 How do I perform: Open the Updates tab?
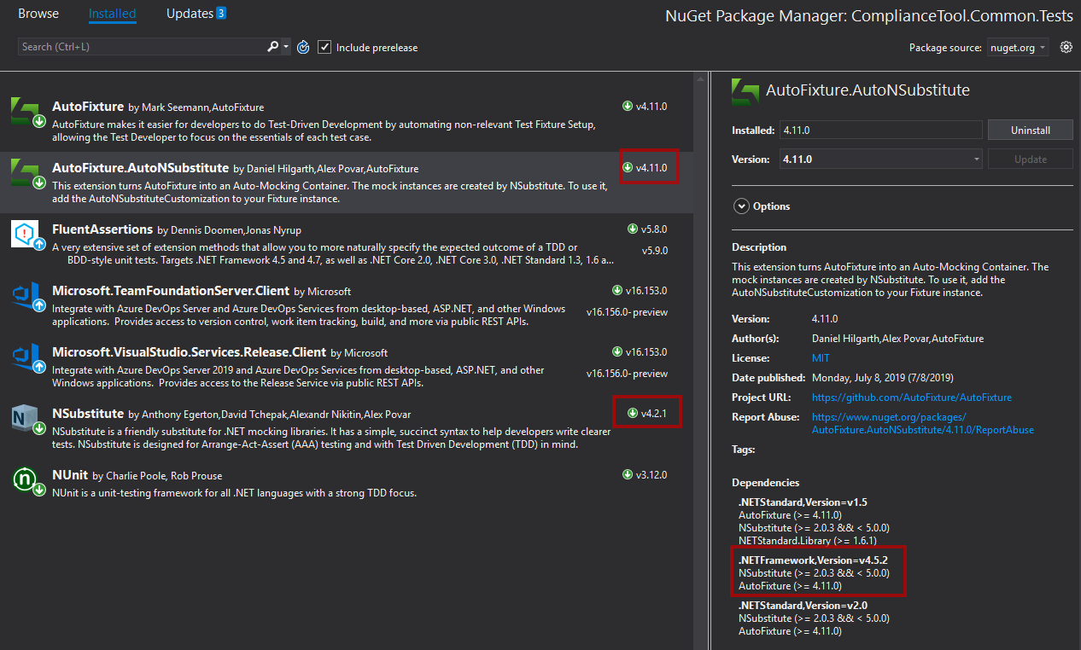point(186,13)
